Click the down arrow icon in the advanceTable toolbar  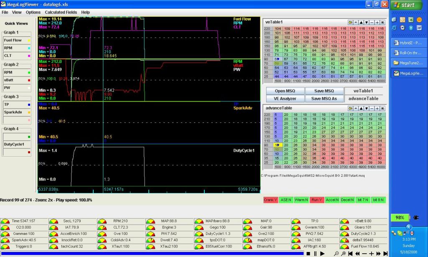[x=367, y=108]
